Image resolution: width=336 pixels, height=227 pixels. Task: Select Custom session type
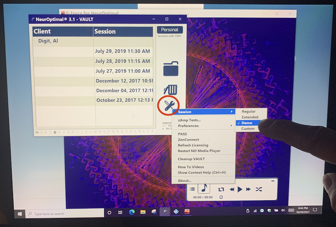pos(248,129)
